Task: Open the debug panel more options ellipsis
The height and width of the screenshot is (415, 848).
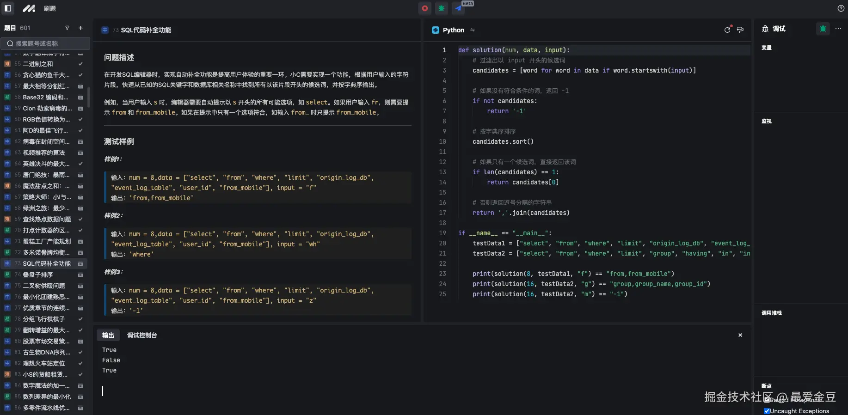Action: 838,29
